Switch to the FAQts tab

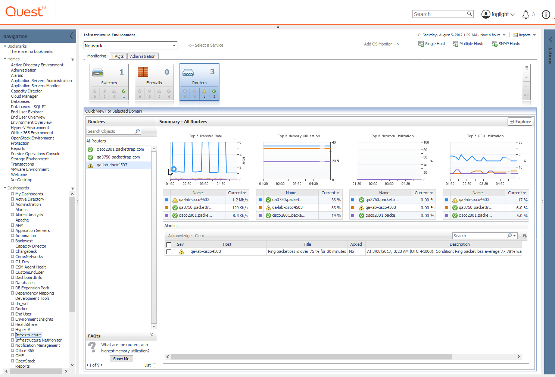click(x=118, y=56)
